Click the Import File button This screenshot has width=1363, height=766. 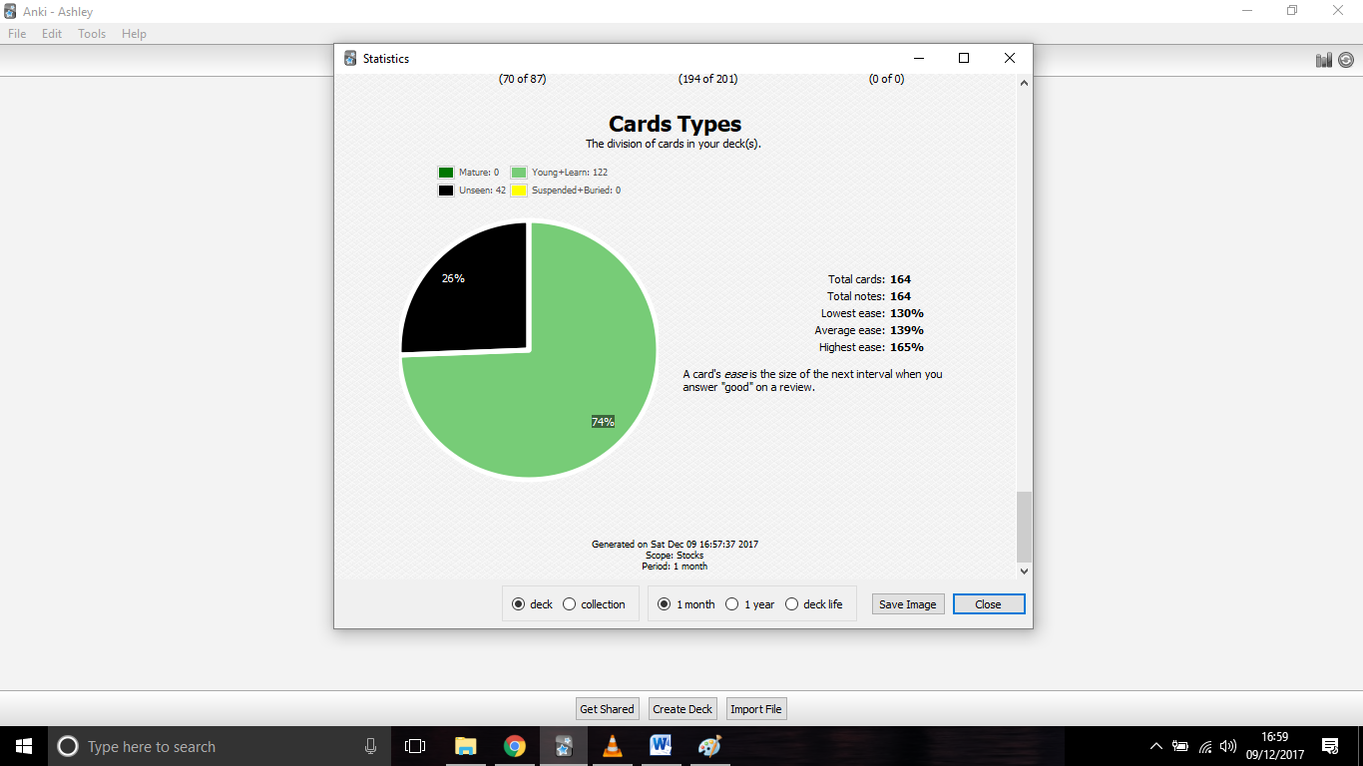756,709
